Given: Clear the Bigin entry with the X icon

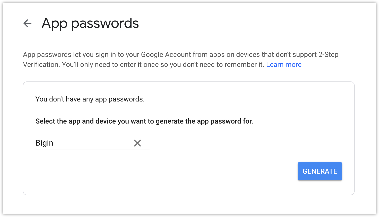Looking at the screenshot, I should tap(137, 143).
